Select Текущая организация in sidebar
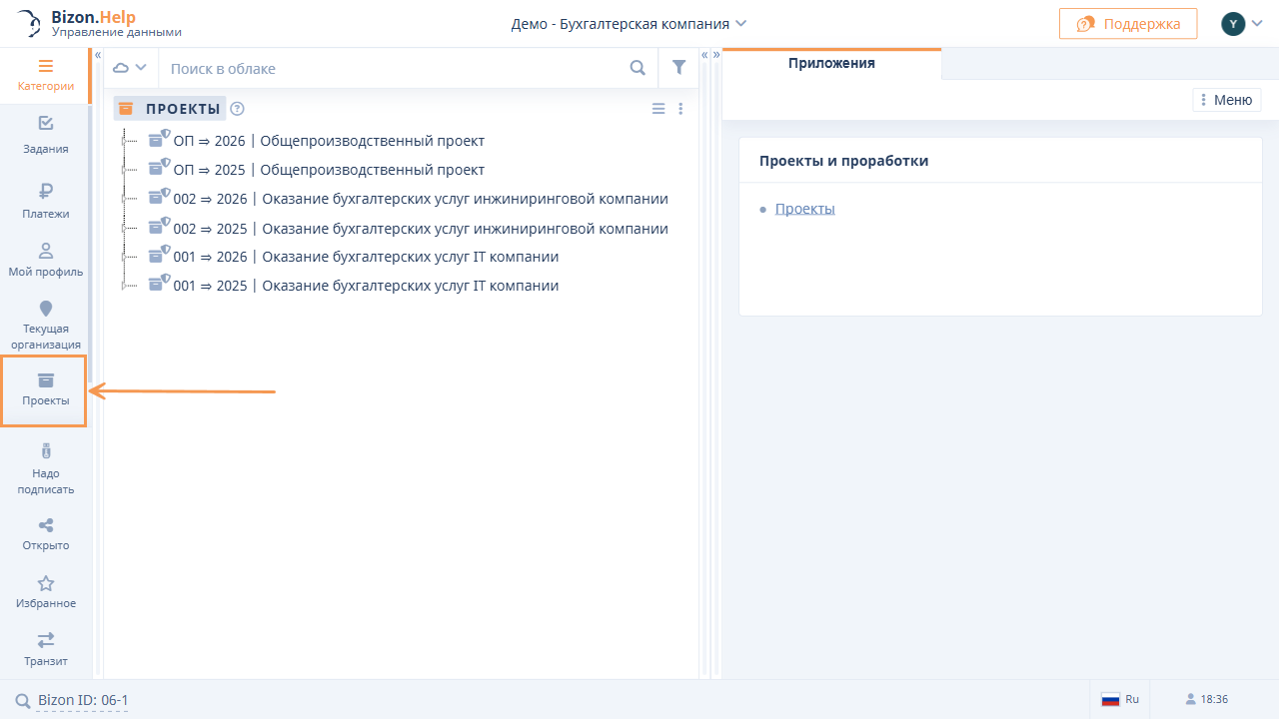The width and height of the screenshot is (1279, 719). (45, 324)
